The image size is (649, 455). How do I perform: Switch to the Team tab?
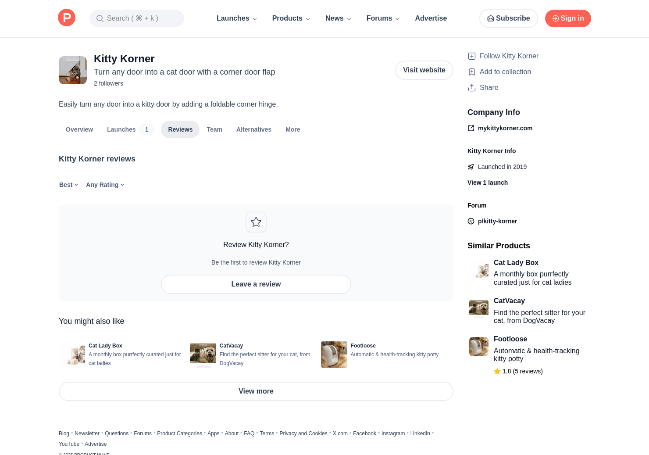pyautogui.click(x=214, y=129)
